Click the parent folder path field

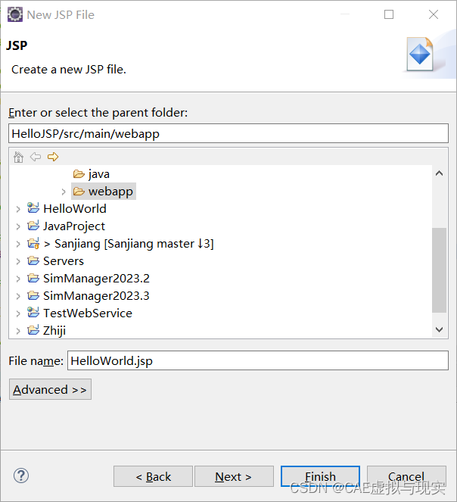point(228,133)
